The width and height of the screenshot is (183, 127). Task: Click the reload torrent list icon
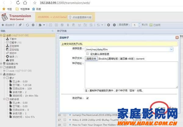click(x=27, y=25)
